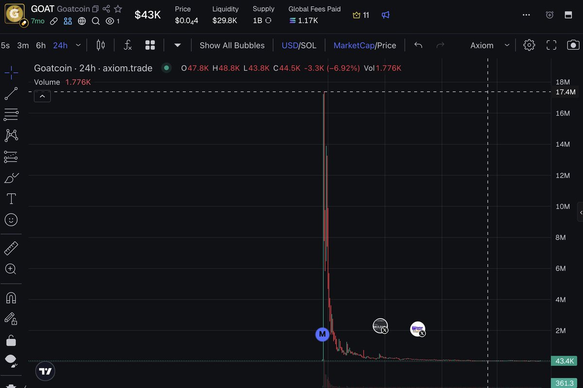Change the candlestick chart type
Screen dimensions: 583x388
(x=101, y=45)
